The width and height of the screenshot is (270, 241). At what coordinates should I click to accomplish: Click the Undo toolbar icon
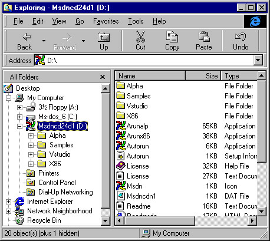pyautogui.click(x=241, y=37)
